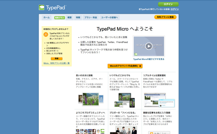Image resolution: width=217 pixels, height=134 pixels.
Task: Click the 登録 button in the yellow sidebar
Action: (57, 59)
